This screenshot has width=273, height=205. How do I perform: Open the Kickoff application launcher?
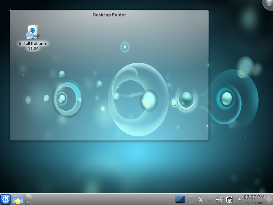point(5,199)
